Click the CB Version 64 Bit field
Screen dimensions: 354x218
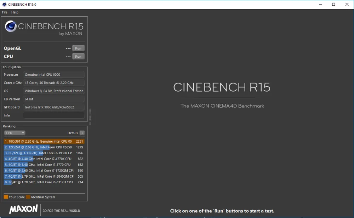tap(54, 99)
